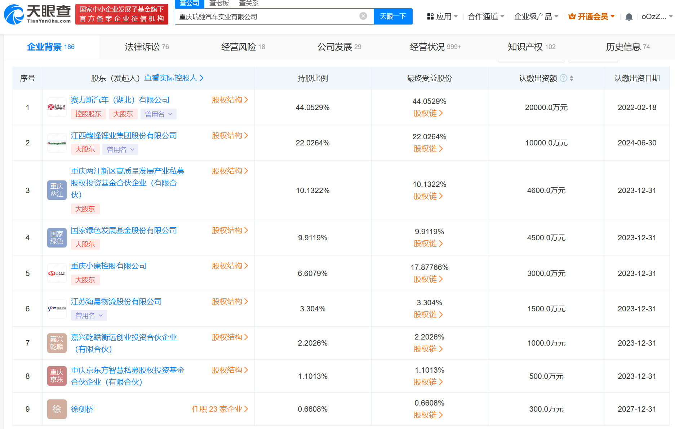Click the 天眼一下 search button
Viewport: 675px width, 429px height.
393,16
